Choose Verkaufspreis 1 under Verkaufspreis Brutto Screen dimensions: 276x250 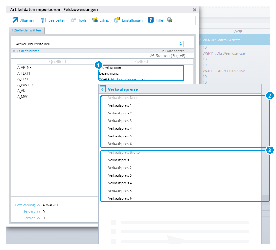120,160
